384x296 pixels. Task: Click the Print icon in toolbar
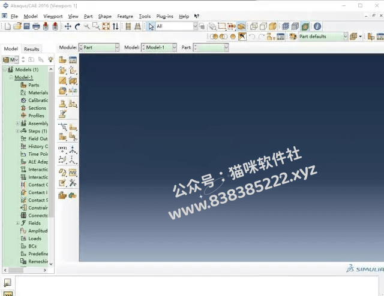[x=36, y=26]
